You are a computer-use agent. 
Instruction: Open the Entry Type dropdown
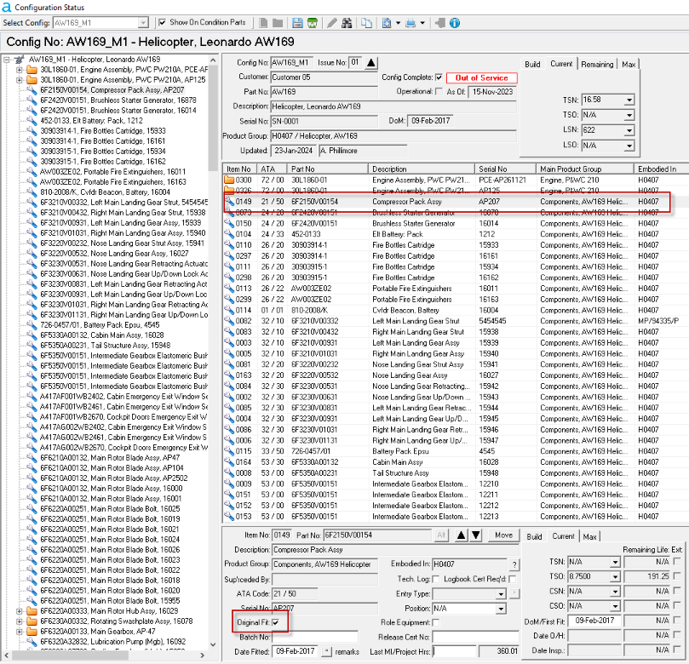502,593
